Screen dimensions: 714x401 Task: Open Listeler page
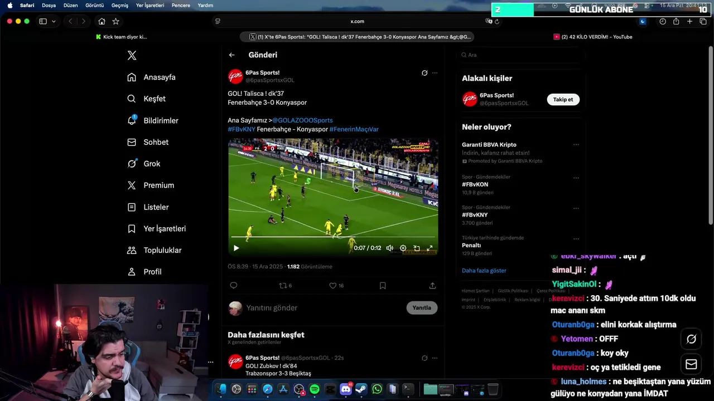click(x=148, y=207)
